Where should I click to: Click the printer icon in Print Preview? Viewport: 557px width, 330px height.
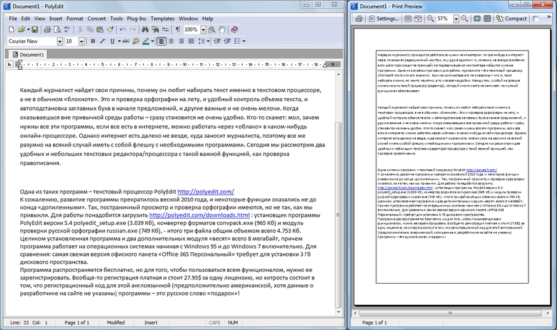[359, 19]
